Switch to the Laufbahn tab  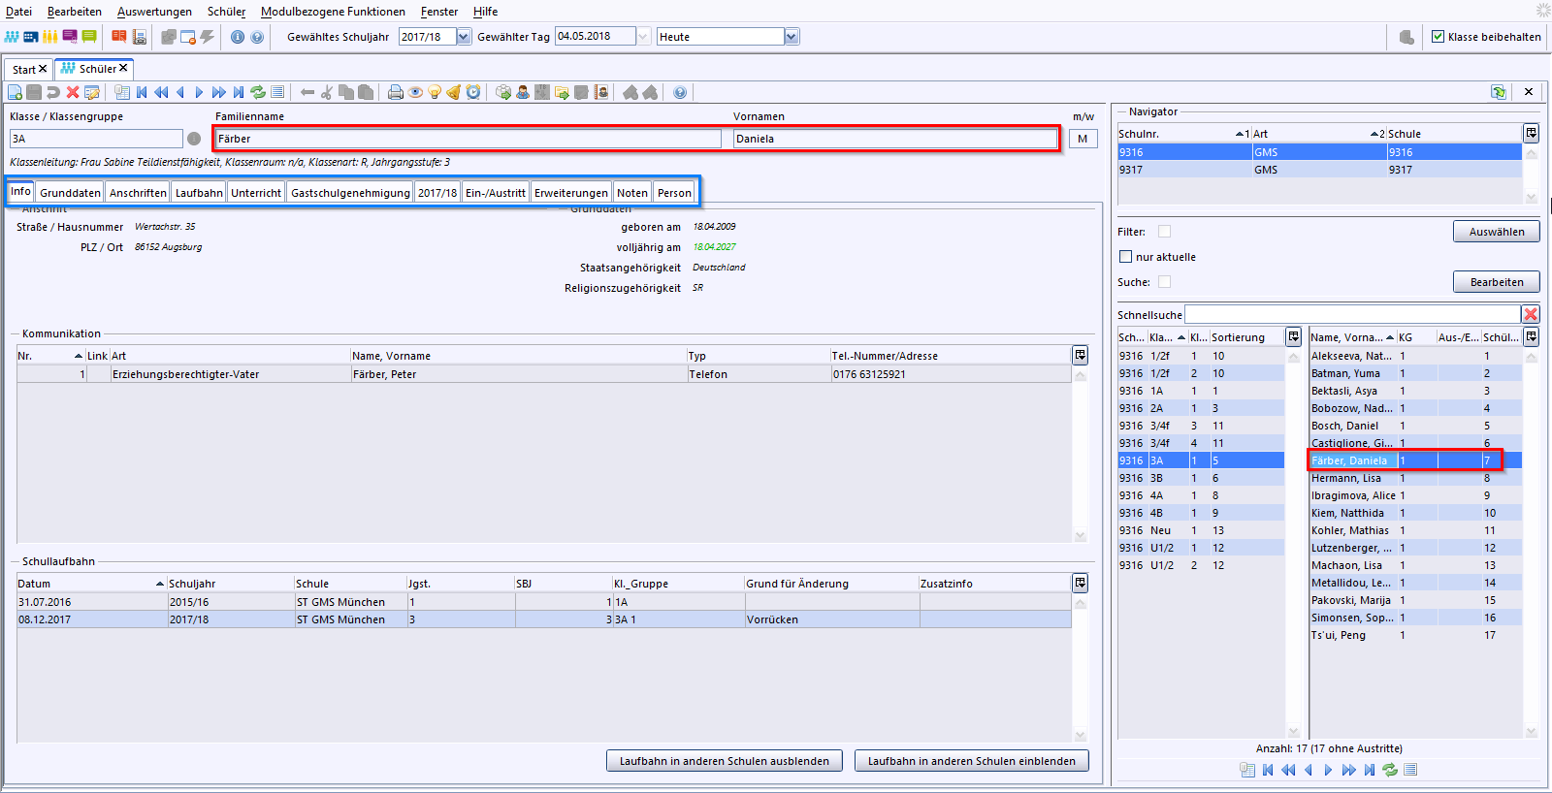click(199, 192)
